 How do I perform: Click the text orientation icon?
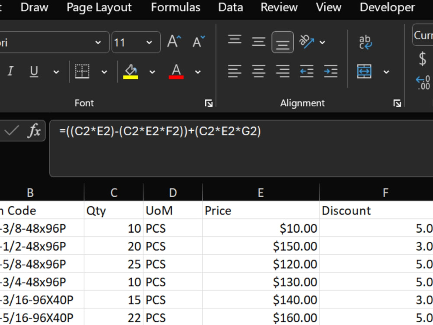click(307, 42)
